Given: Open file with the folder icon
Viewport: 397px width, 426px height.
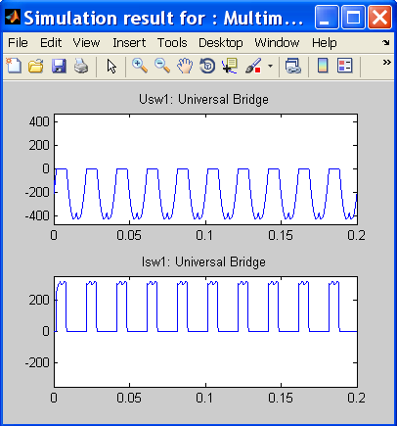Looking at the screenshot, I should tap(36, 66).
